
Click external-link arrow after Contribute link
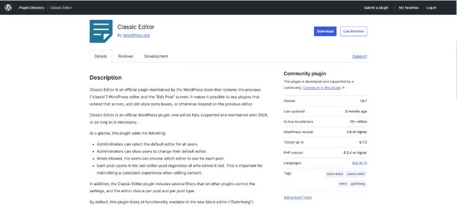(343, 88)
